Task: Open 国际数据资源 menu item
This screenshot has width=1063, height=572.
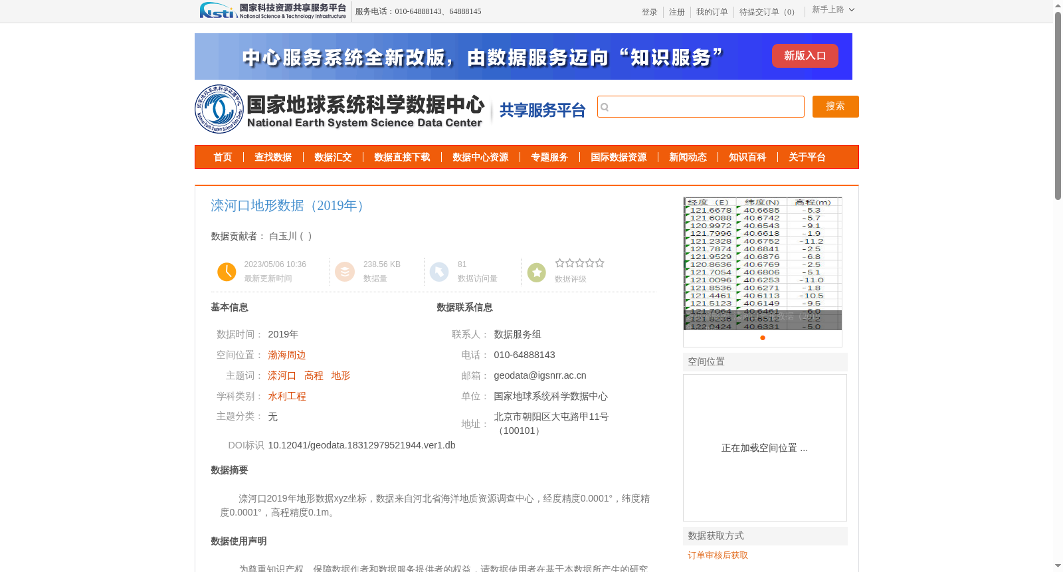Action: click(x=619, y=157)
